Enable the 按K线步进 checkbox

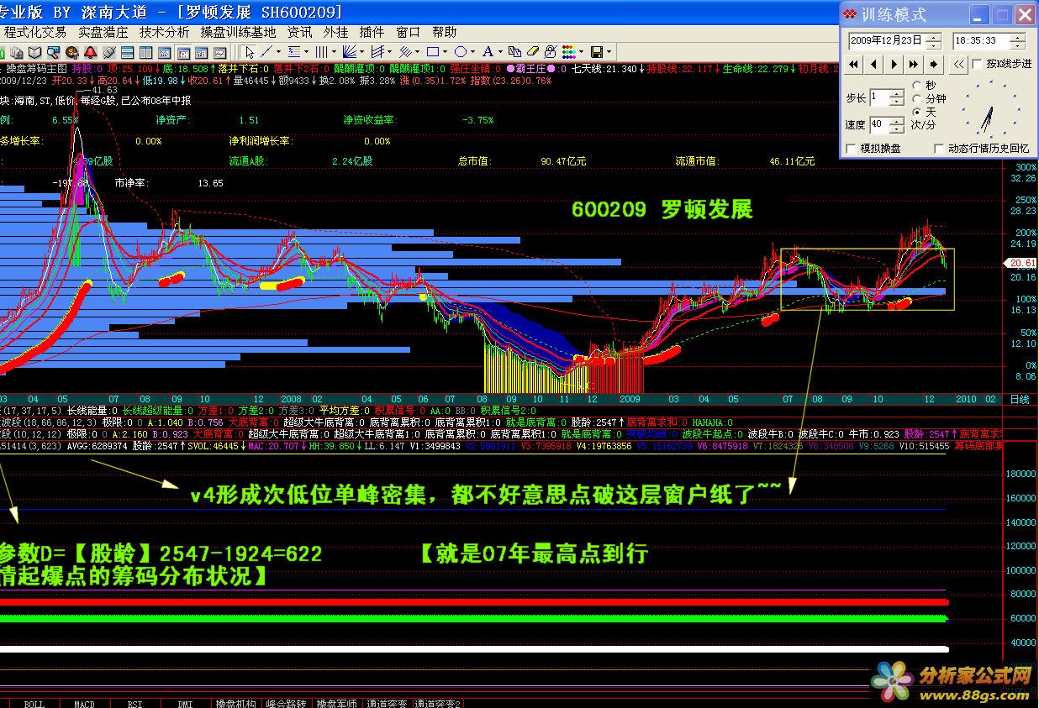click(977, 64)
